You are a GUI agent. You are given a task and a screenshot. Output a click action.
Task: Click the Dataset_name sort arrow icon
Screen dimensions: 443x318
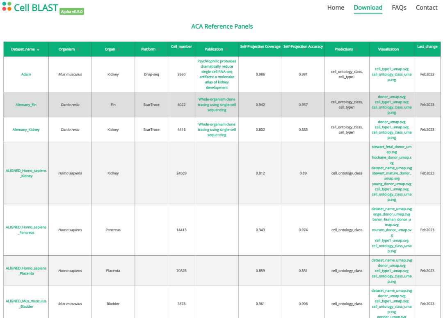[38, 50]
